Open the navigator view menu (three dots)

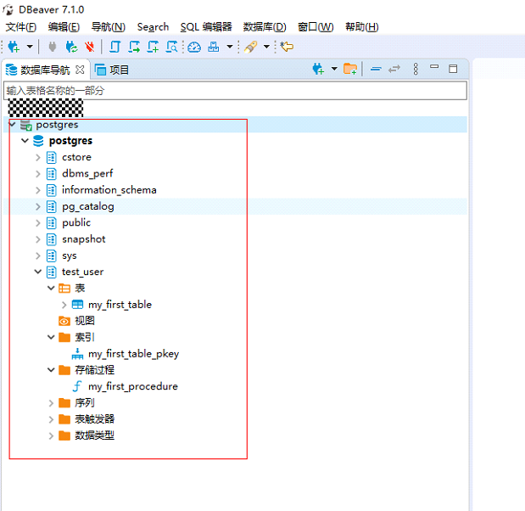click(416, 69)
